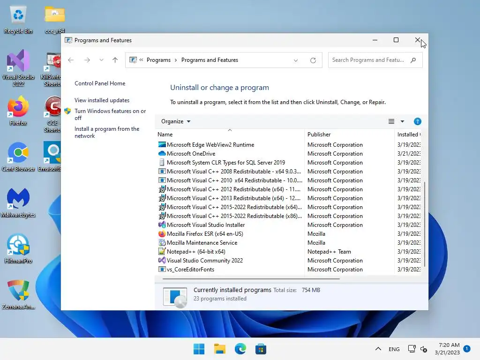Open Microsoft Store from the taskbar

[261, 349]
